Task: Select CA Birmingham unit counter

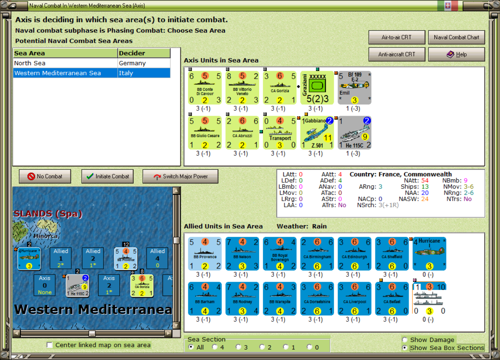Action: tap(317, 254)
